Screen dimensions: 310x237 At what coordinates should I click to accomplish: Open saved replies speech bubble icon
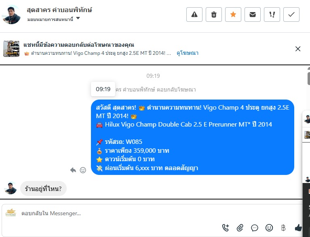pos(255,228)
